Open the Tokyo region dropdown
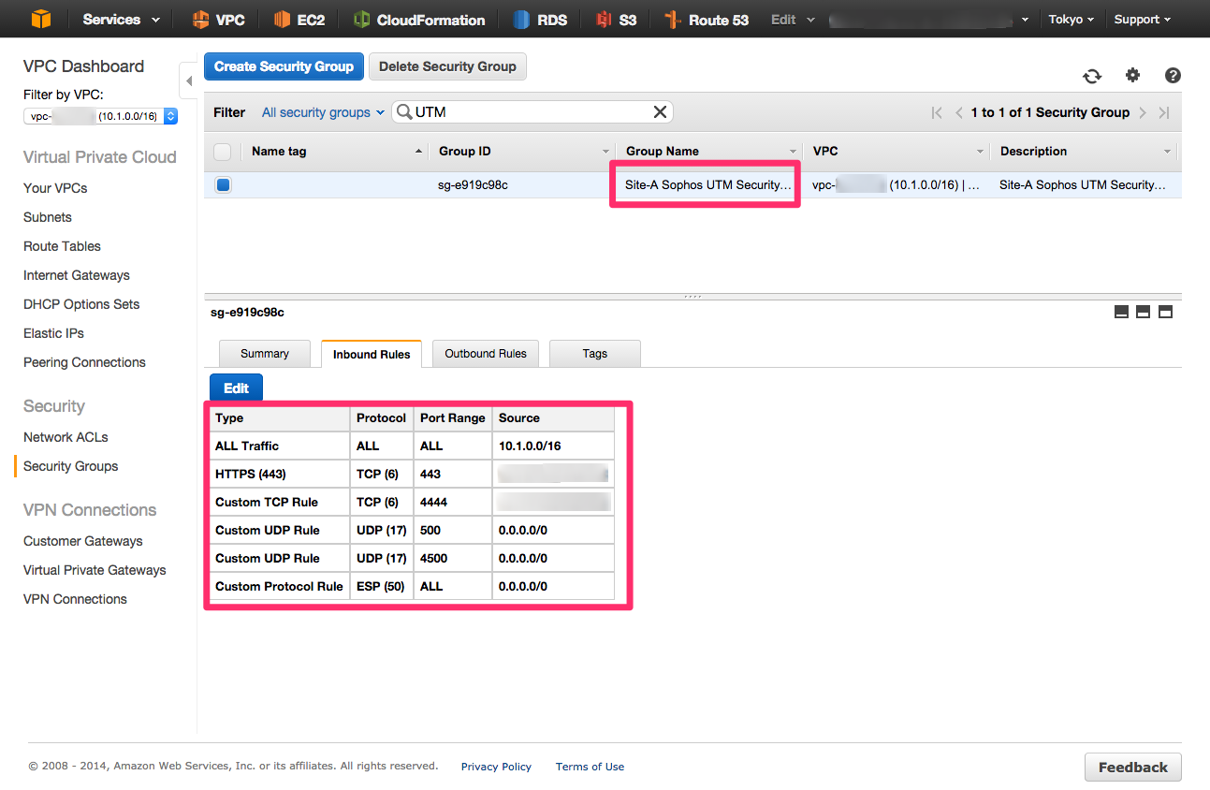 coord(1072,20)
